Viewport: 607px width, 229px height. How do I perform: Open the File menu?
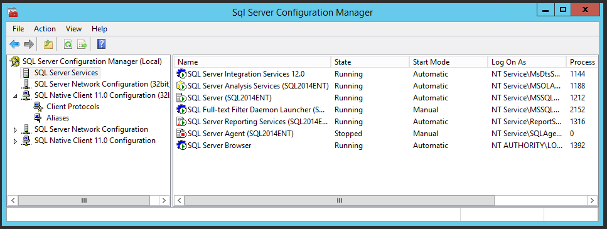[x=18, y=29]
